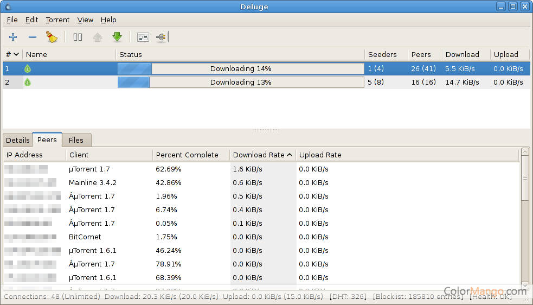The height and width of the screenshot is (305, 533).
Task: Switch to the Files tab
Action: point(76,140)
